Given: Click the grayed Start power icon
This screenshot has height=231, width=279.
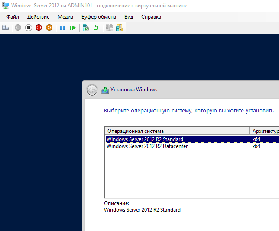Looking at the screenshot, I should point(18,28).
